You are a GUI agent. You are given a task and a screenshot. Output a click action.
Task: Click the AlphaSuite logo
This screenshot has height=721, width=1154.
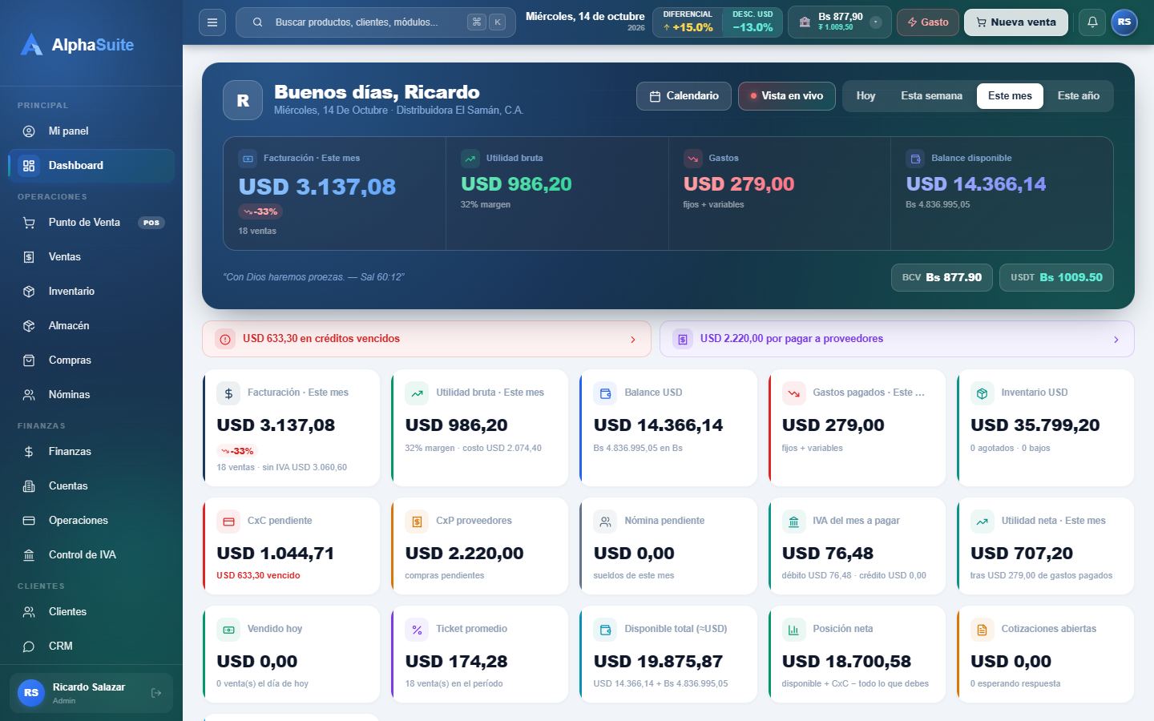click(x=77, y=45)
